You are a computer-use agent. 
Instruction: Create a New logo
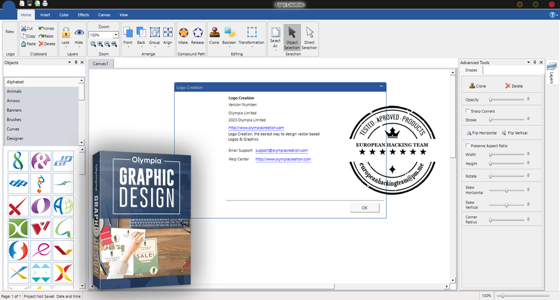click(10, 31)
